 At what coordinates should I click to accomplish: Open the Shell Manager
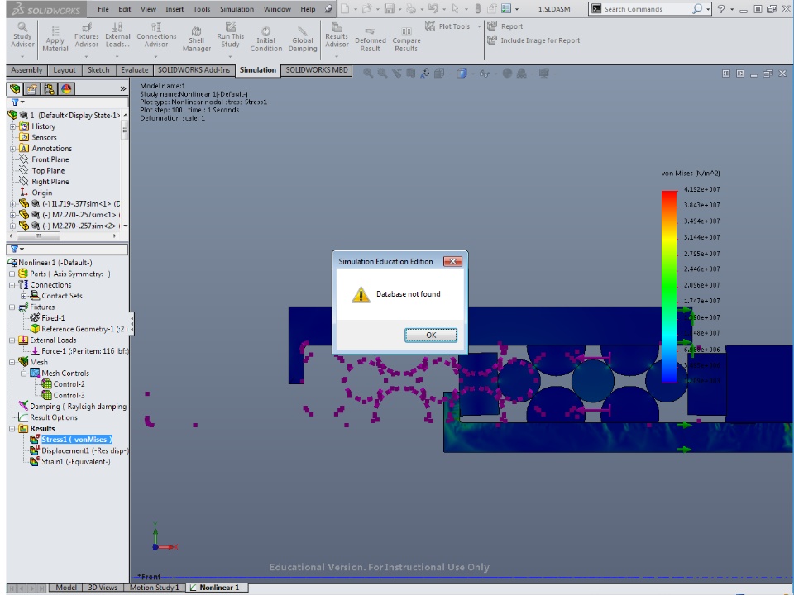pos(197,40)
